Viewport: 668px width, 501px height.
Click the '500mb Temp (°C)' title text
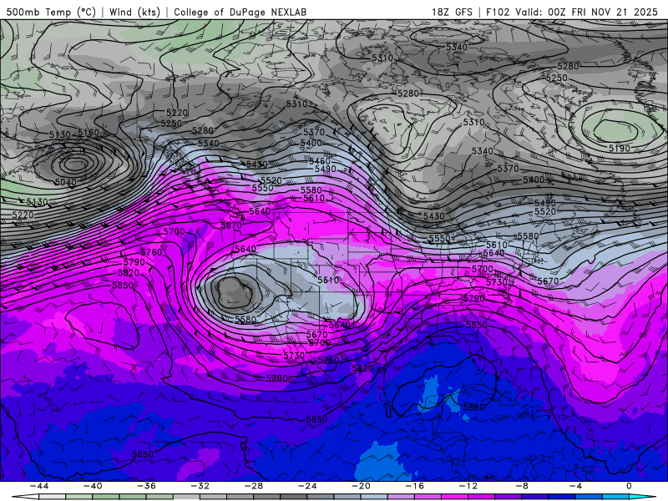point(51,12)
